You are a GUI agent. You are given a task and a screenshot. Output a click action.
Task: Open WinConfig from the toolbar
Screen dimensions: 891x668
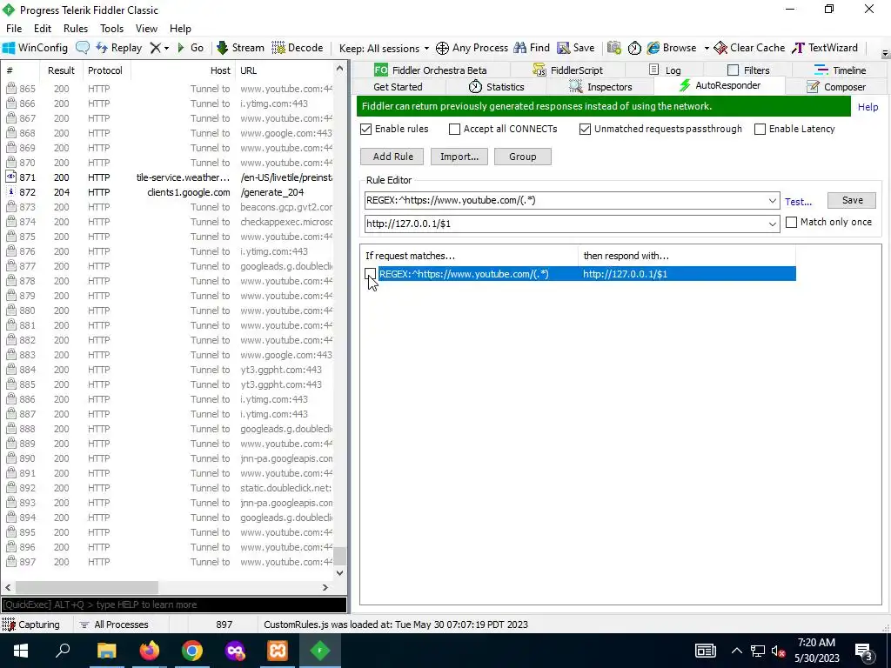click(35, 48)
